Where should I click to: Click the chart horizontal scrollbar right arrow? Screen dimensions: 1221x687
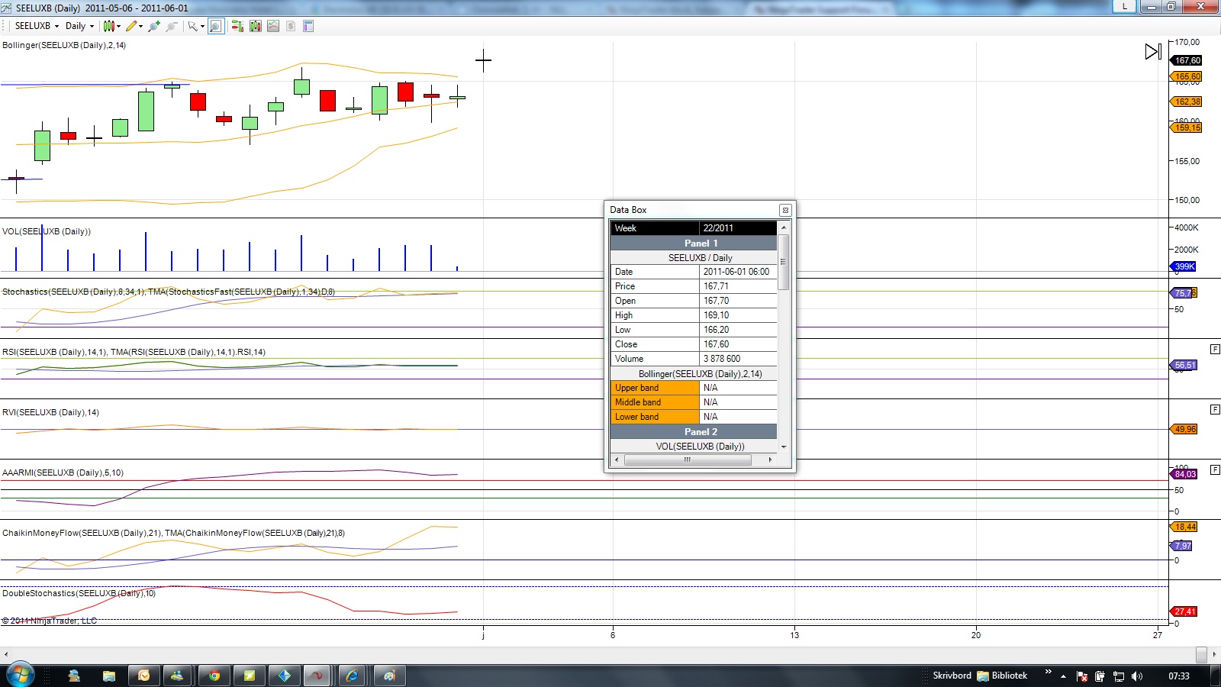click(1214, 654)
